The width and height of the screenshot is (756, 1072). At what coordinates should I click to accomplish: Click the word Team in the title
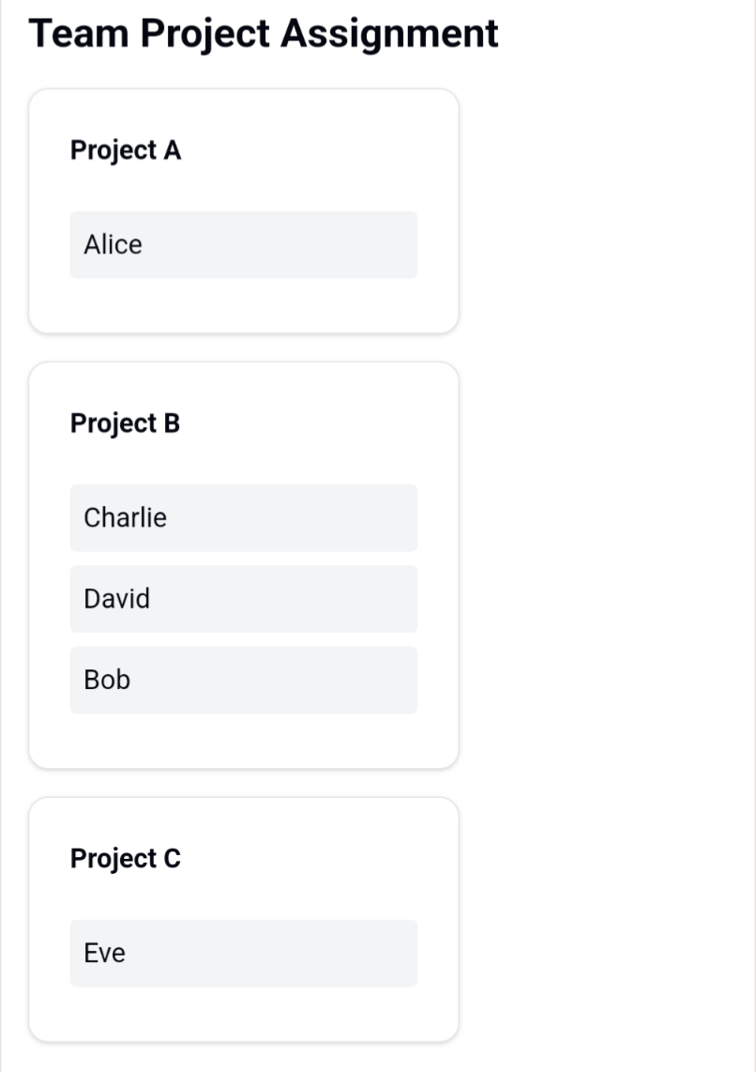pos(79,33)
